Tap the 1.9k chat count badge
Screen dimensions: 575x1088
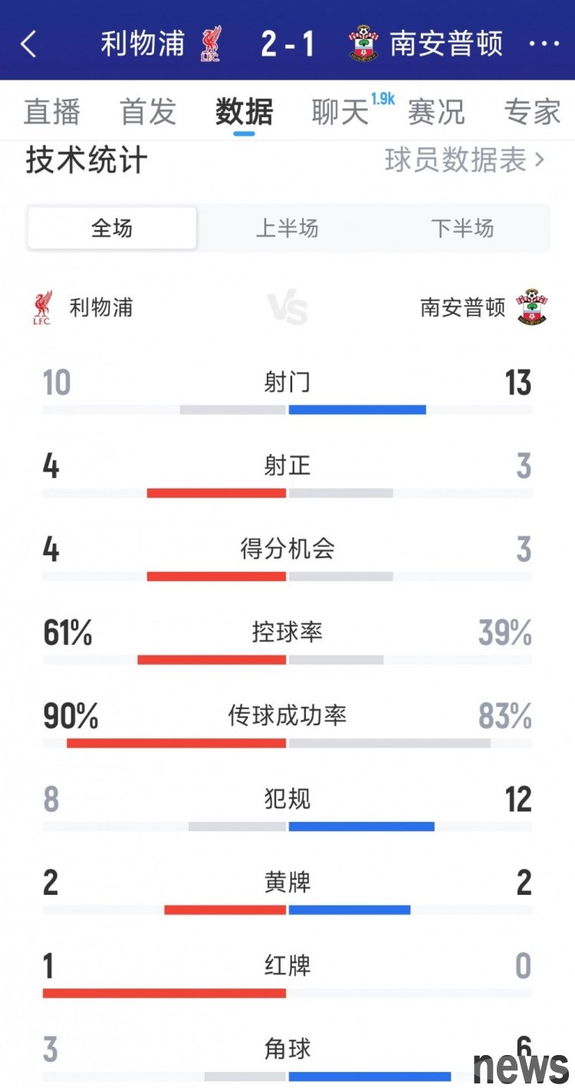383,98
